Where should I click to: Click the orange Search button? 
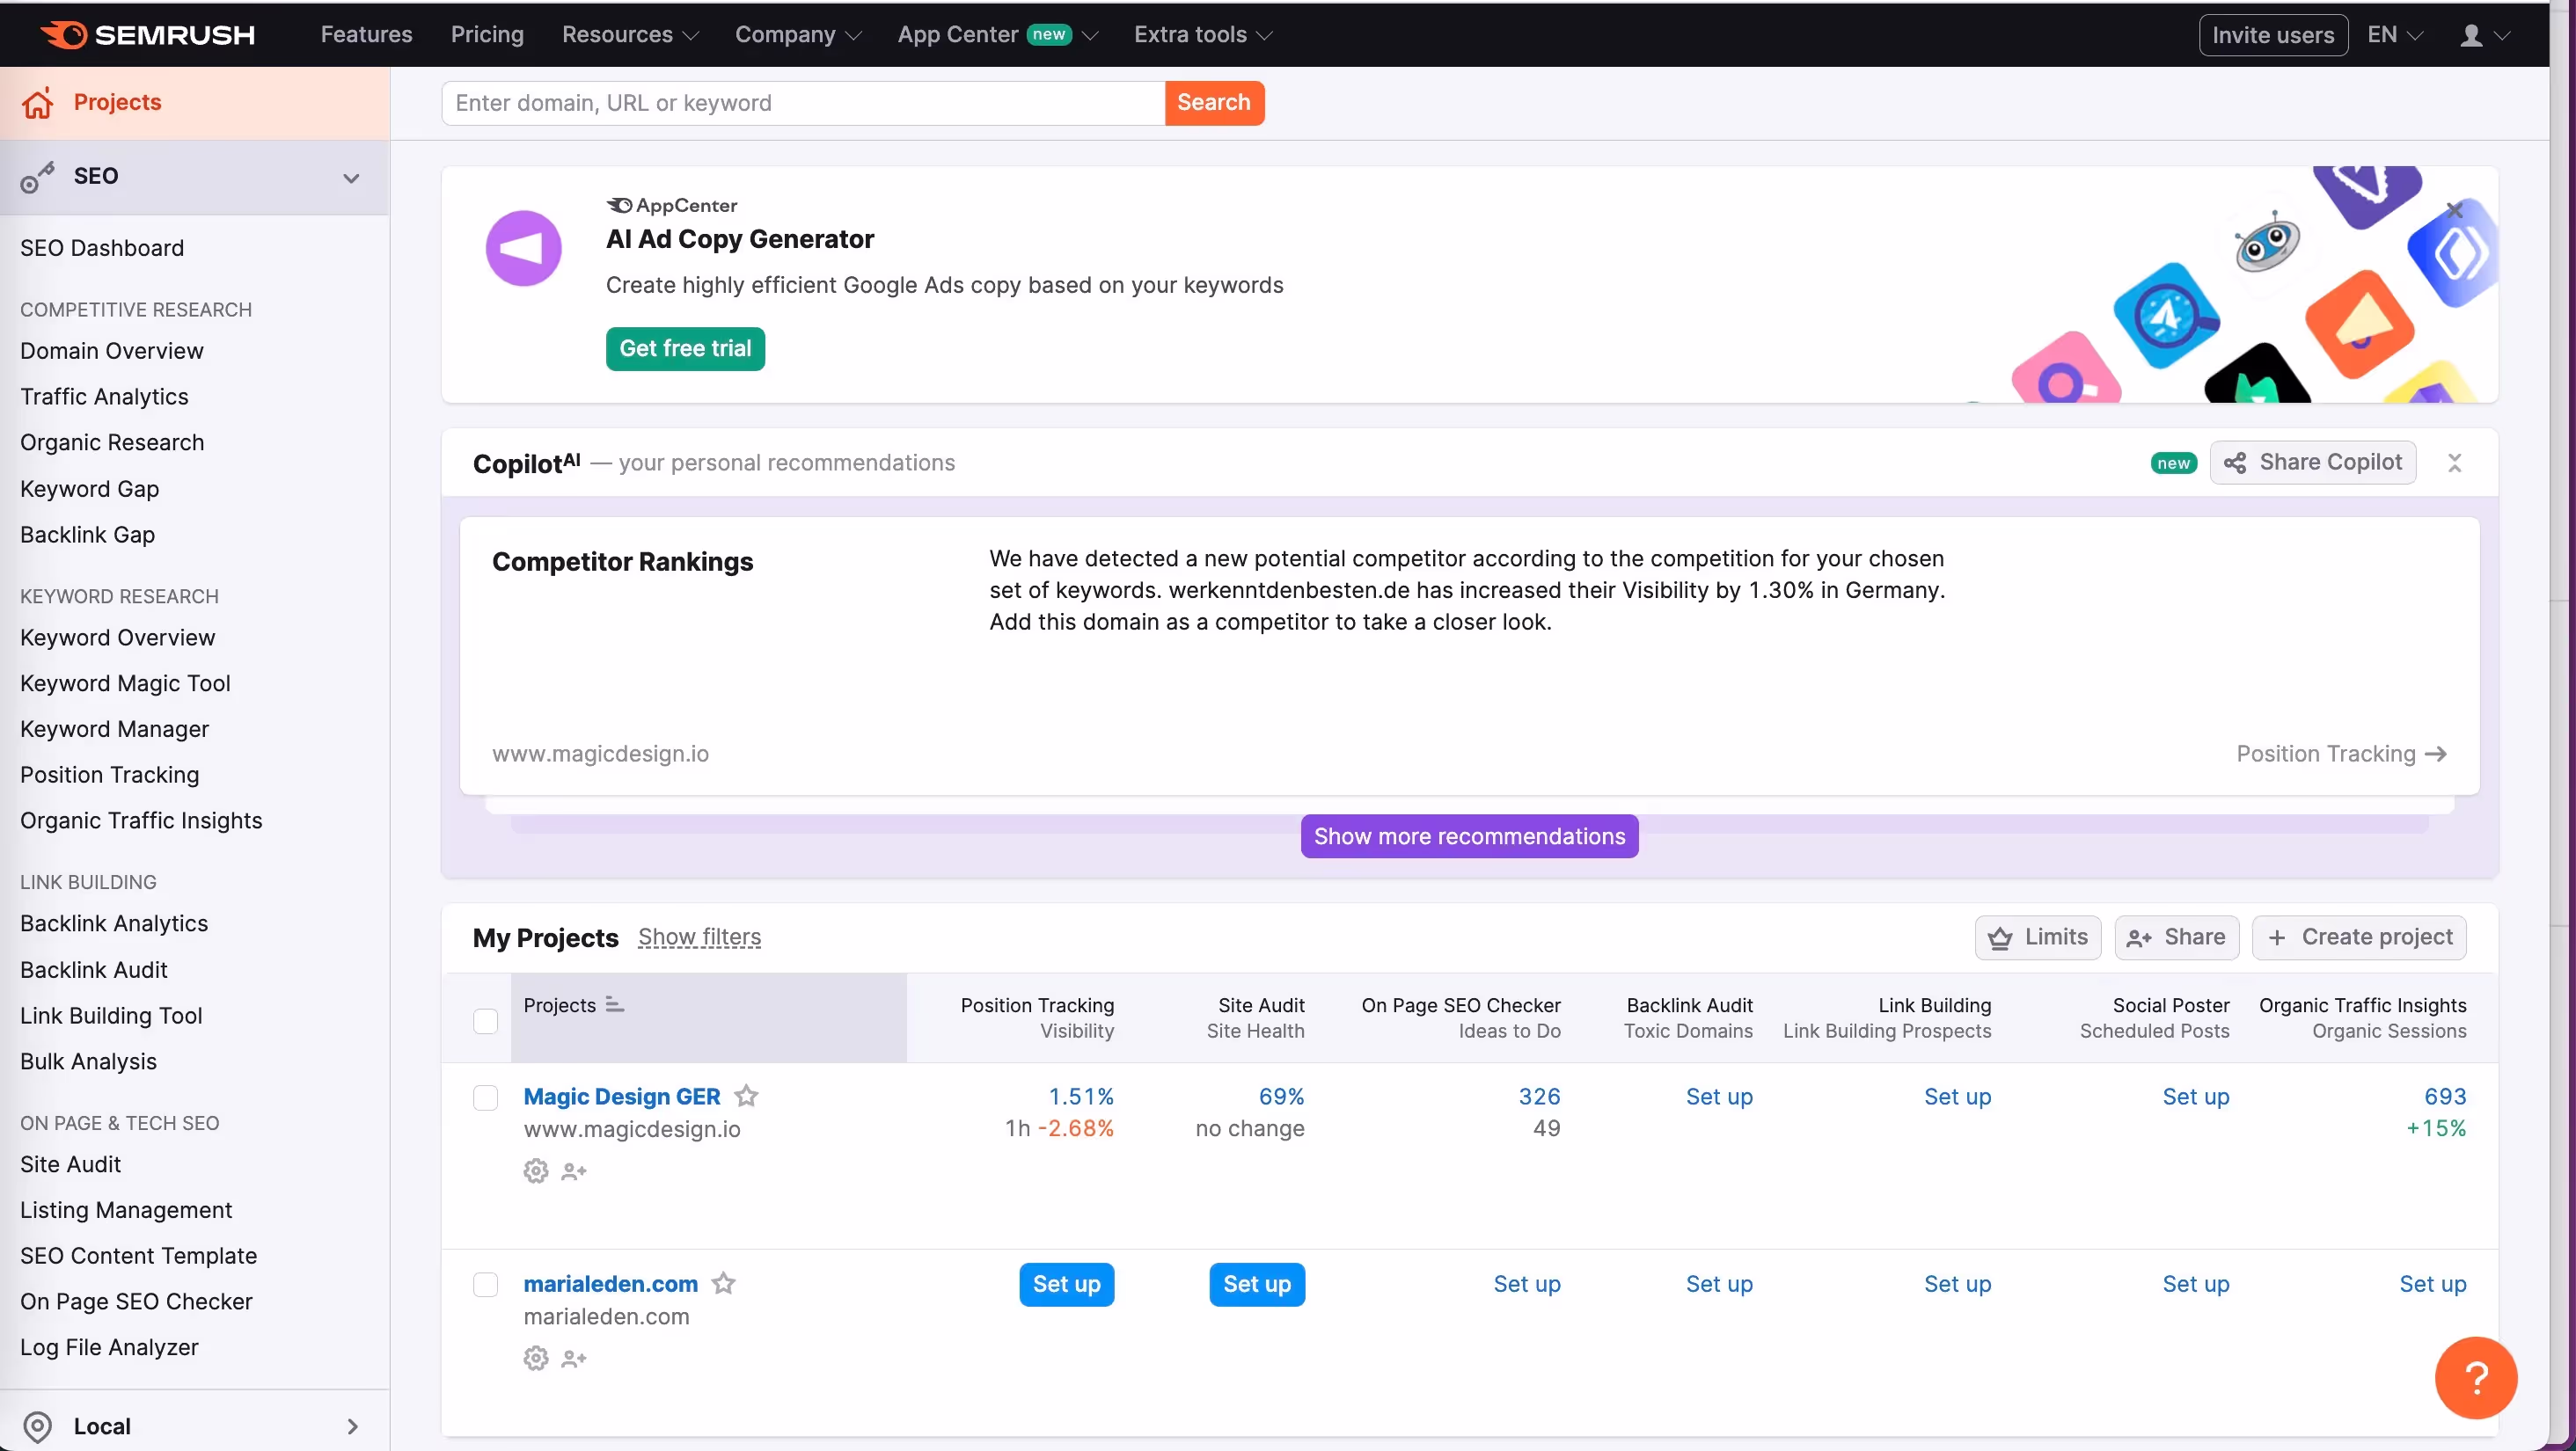click(x=1214, y=103)
